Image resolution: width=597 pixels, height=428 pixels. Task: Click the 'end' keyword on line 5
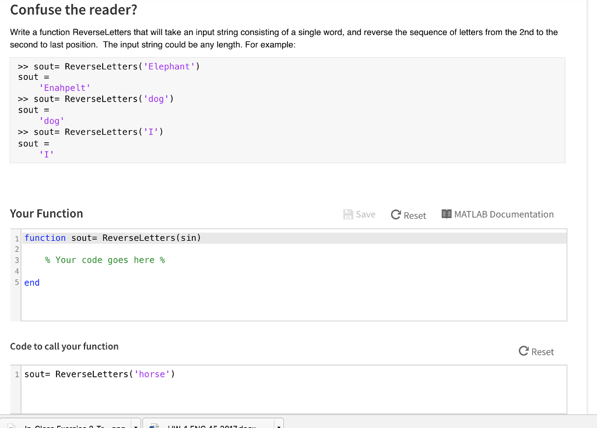tap(31, 282)
